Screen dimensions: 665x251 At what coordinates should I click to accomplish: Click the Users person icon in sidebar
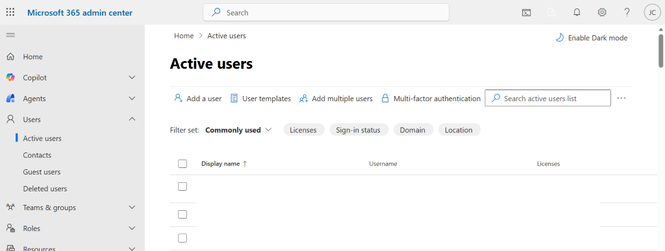10,119
